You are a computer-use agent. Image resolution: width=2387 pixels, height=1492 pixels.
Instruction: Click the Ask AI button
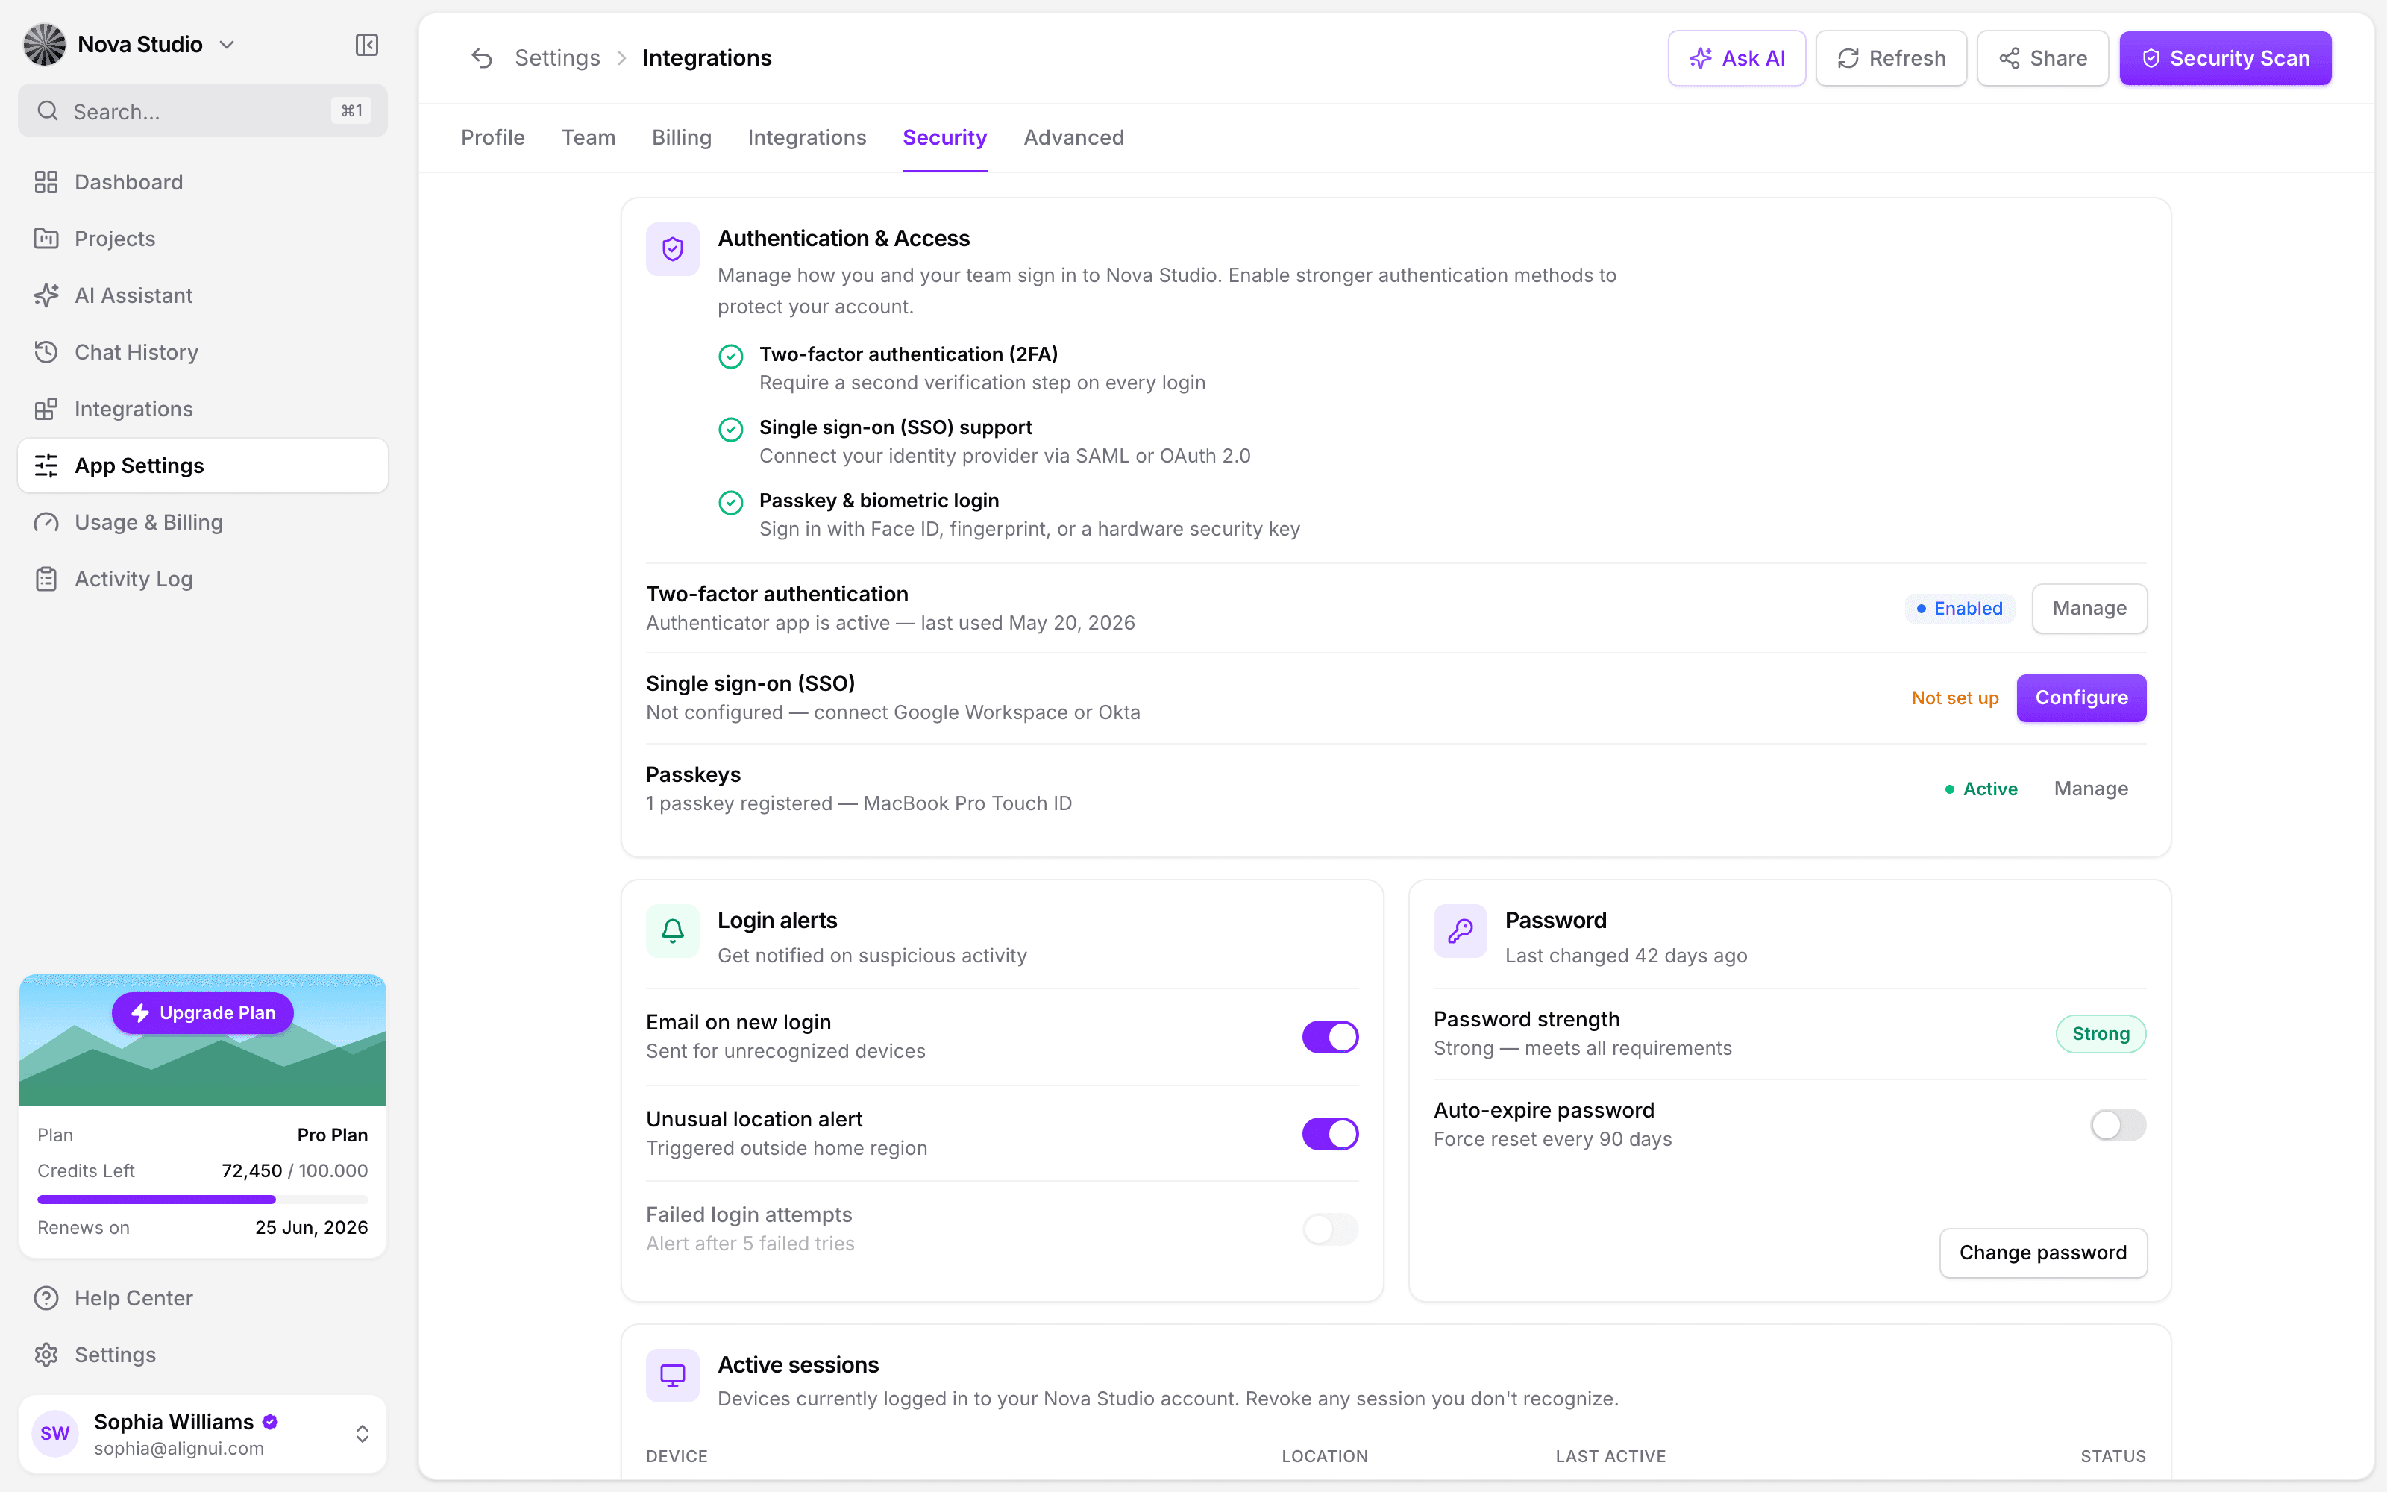[1737, 58]
